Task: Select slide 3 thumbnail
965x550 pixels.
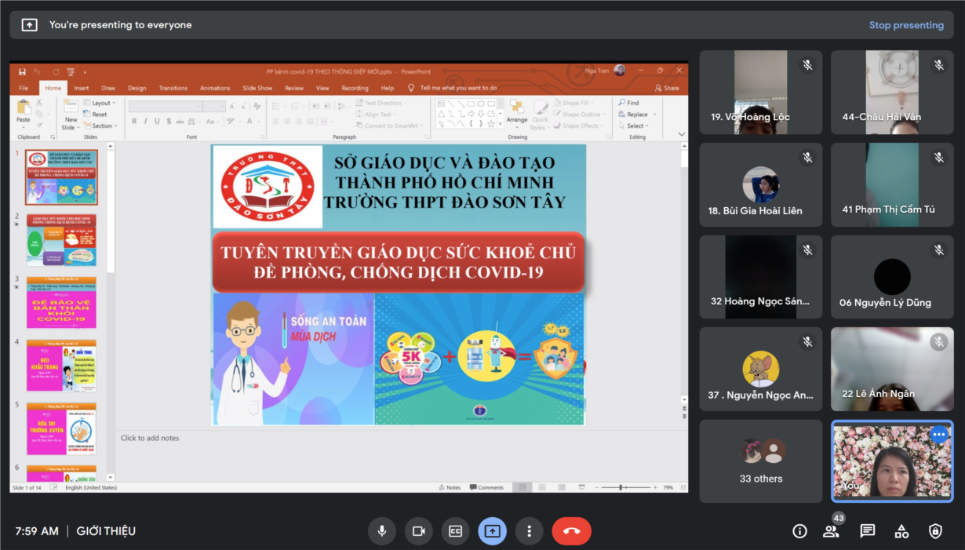Action: (x=61, y=302)
